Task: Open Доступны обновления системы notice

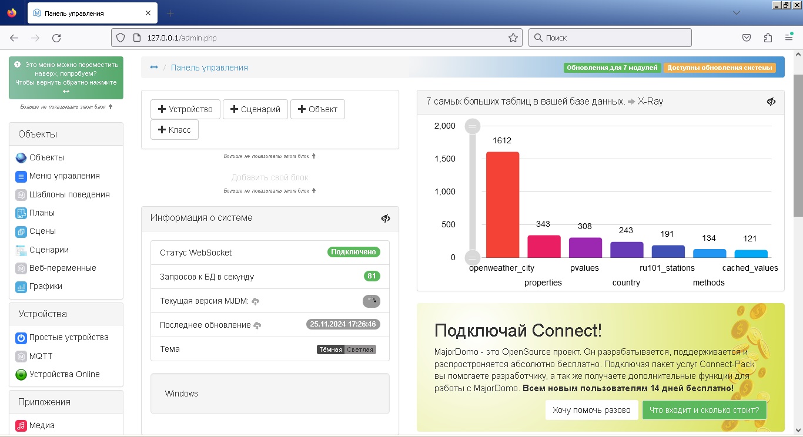Action: coord(720,68)
